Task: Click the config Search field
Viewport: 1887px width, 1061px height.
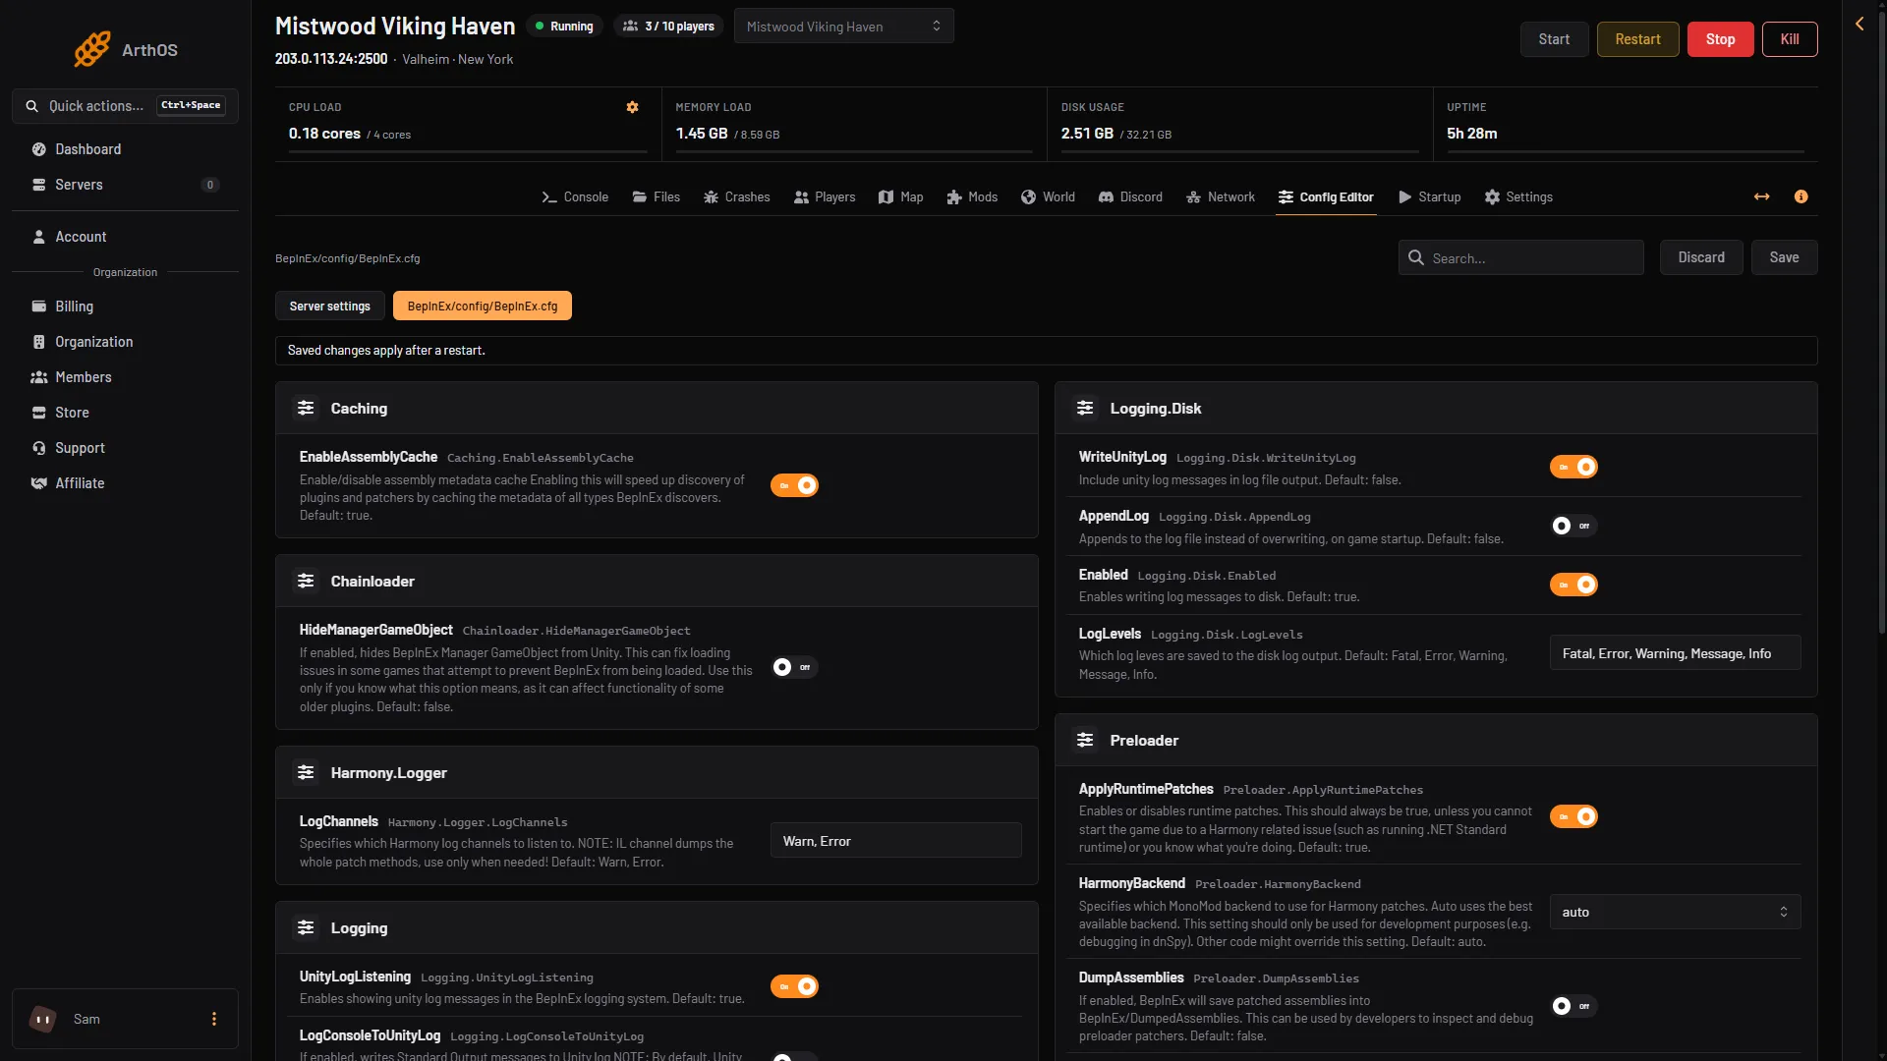Action: coord(1520,257)
